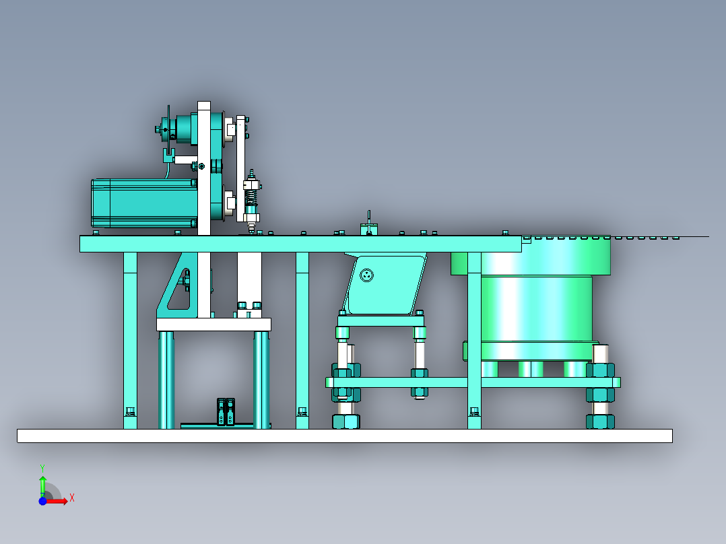Select the vibratory bowl feeder cylinder
This screenshot has width=726, height=544.
click(x=536, y=309)
